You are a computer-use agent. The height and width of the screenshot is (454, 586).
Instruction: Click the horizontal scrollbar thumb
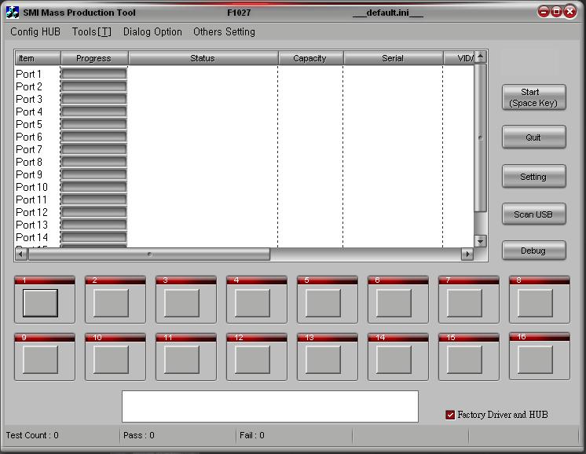click(149, 254)
